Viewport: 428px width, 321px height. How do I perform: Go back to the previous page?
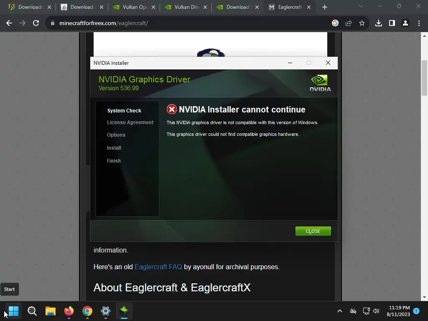pyautogui.click(x=9, y=23)
